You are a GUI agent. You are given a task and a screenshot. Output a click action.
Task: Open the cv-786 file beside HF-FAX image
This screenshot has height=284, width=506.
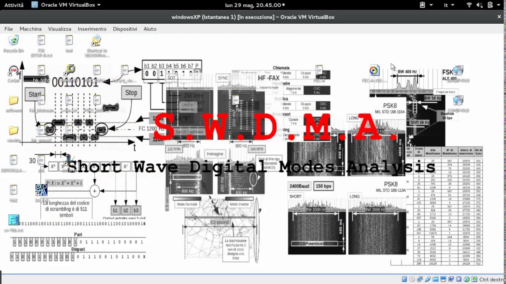pos(236,101)
